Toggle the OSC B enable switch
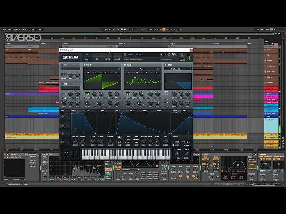This screenshot has height=214, width=286. (125, 65)
